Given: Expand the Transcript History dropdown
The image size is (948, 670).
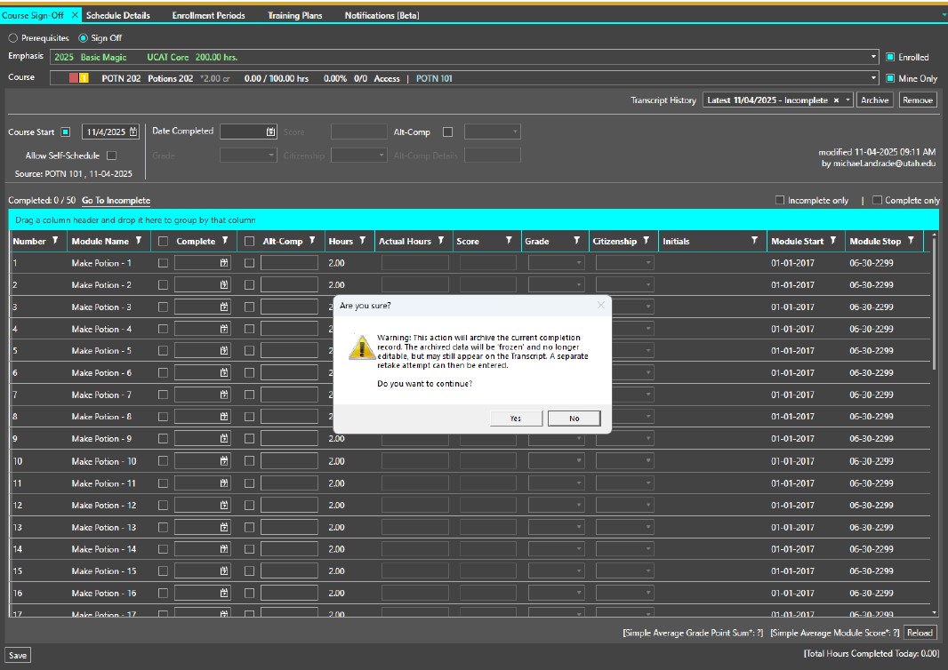Looking at the screenshot, I should (x=848, y=100).
